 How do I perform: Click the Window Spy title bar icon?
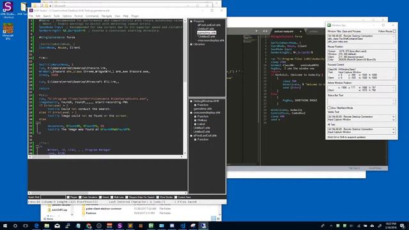[329, 26]
